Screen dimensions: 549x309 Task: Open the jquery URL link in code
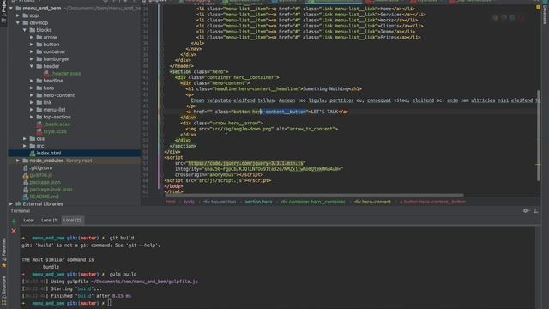[x=246, y=163]
